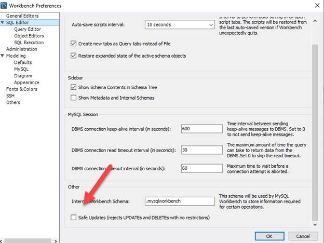The width and height of the screenshot is (324, 243).
Task: Open Query Editor preferences
Action: (x=28, y=29)
